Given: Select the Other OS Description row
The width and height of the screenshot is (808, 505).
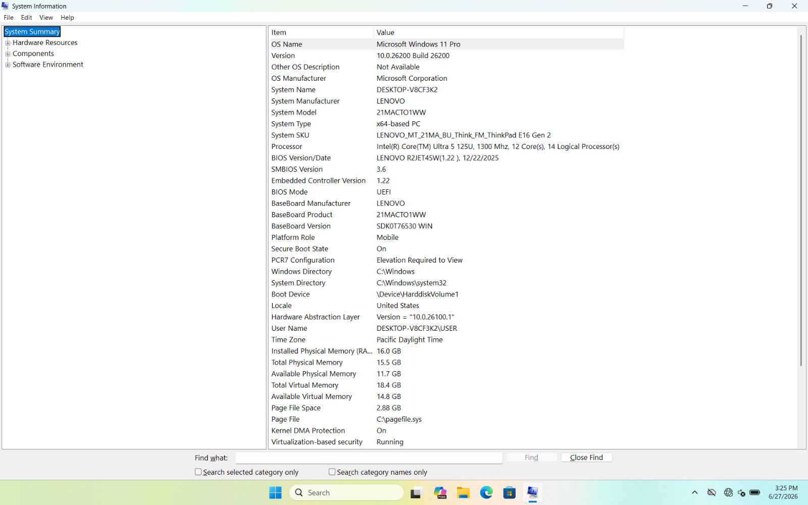Looking at the screenshot, I should click(x=446, y=67).
